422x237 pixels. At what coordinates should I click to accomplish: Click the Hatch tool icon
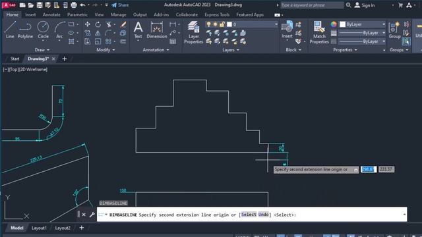tap(71, 41)
